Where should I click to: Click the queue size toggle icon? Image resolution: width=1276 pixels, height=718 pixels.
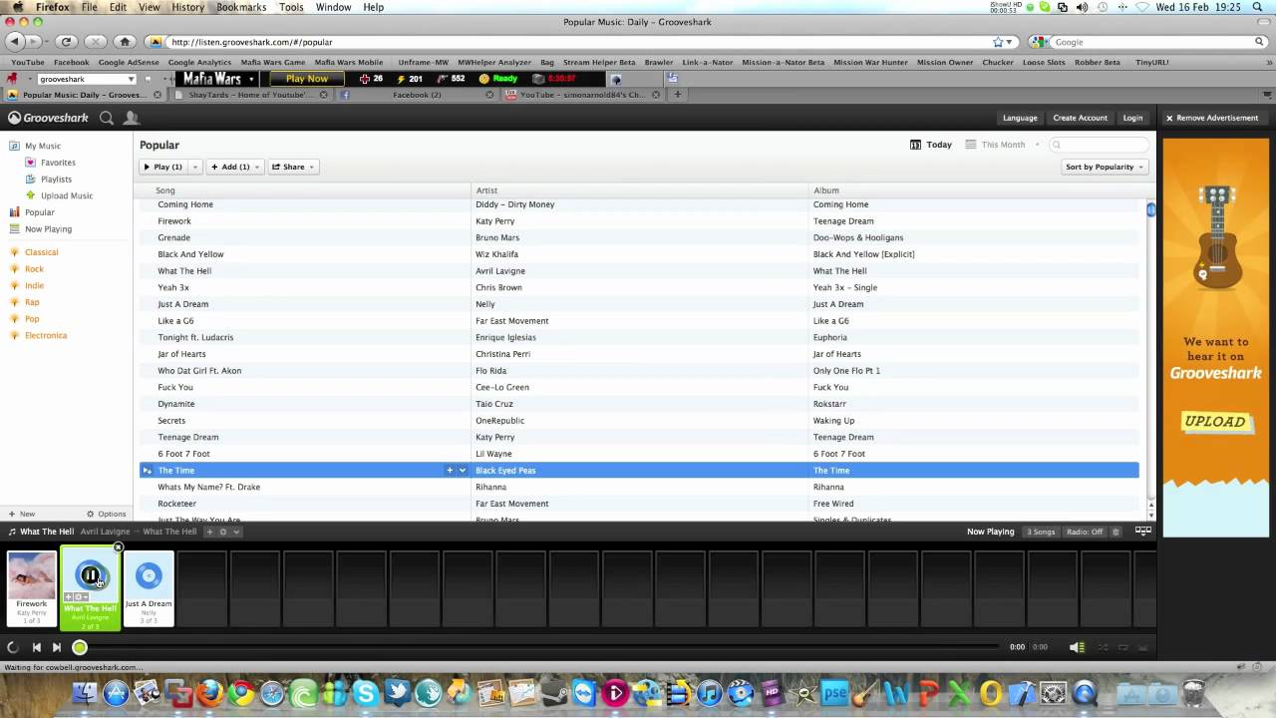coord(1143,532)
